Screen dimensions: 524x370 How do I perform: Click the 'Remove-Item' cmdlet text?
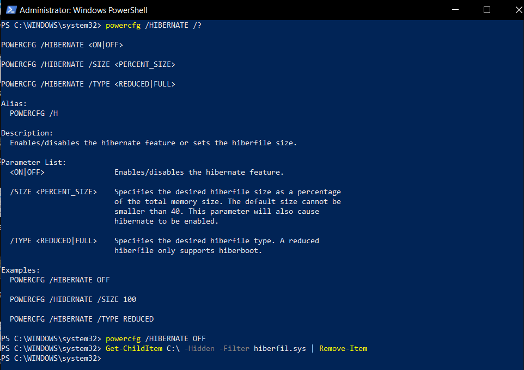[x=343, y=349]
